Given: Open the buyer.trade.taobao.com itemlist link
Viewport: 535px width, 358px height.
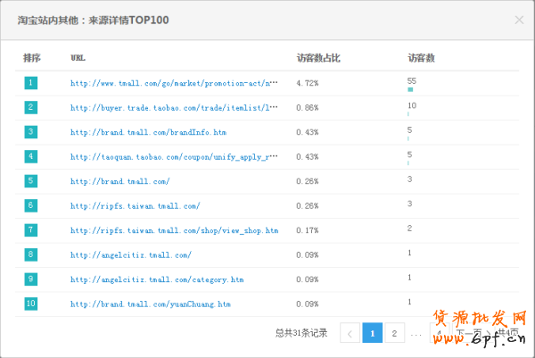Looking at the screenshot, I should pos(174,107).
